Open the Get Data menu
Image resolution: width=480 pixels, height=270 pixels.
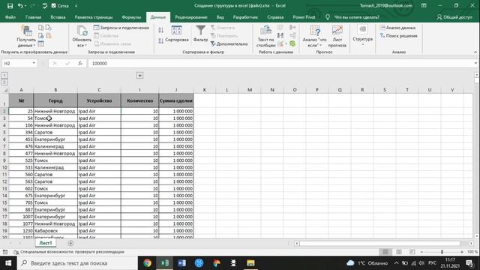pos(26,37)
